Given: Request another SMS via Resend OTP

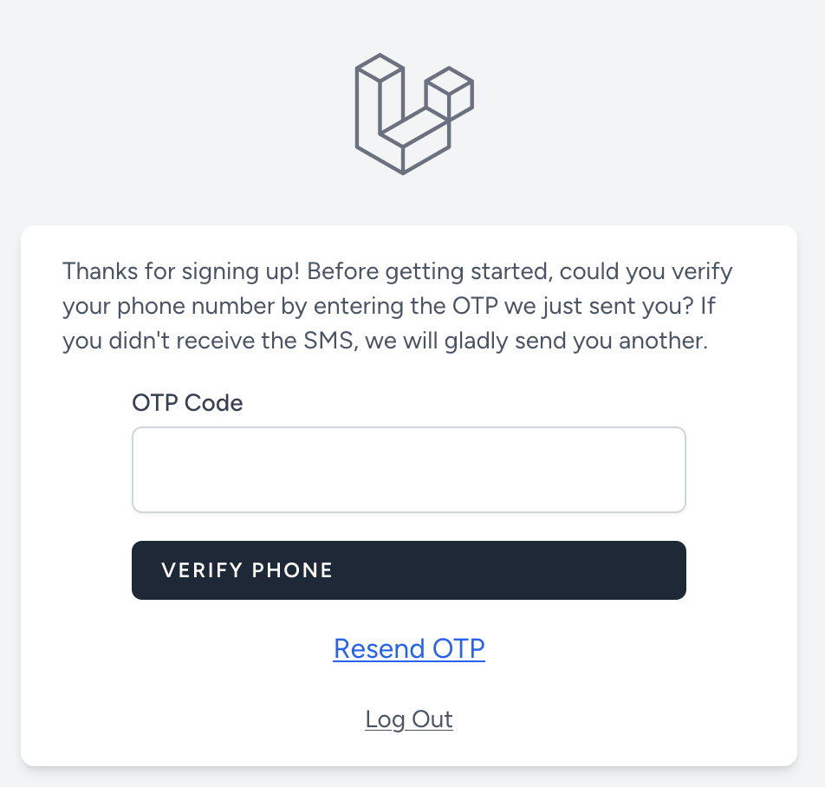Looking at the screenshot, I should pos(409,648).
